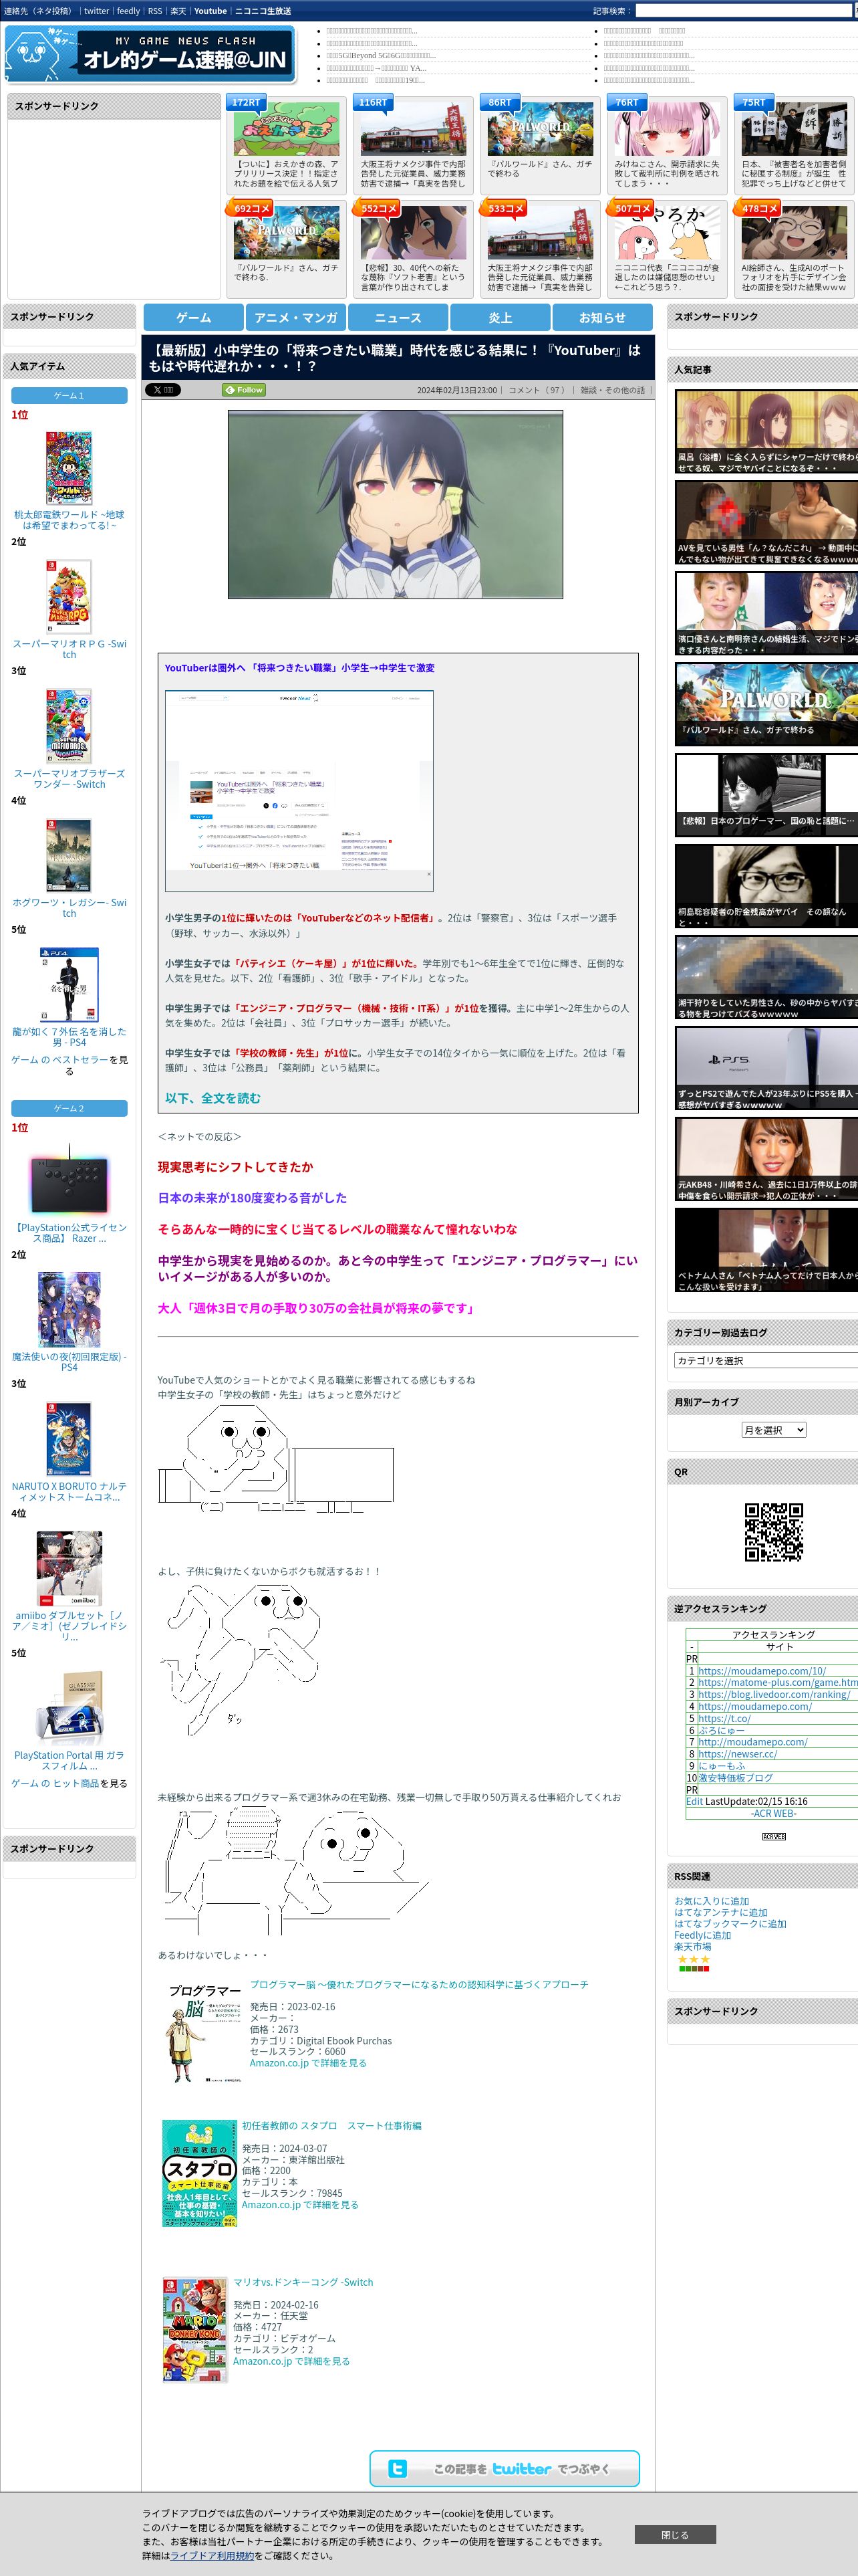Open the 濱口優さんと南明奈さん popular article
Image resolution: width=858 pixels, height=2576 pixels.
[766, 613]
